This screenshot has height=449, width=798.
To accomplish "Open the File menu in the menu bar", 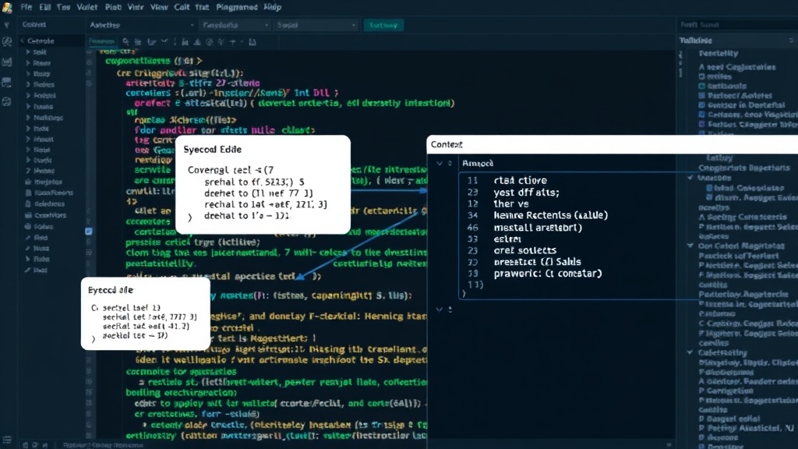I will pos(26,7).
